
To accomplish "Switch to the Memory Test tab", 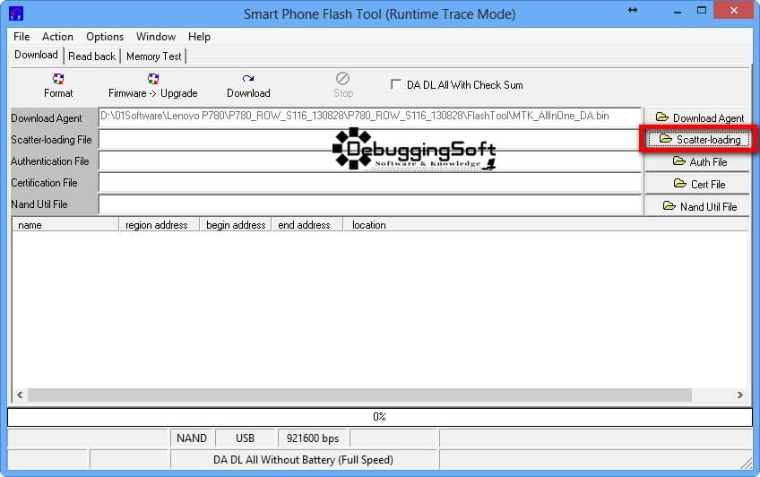I will click(x=153, y=56).
